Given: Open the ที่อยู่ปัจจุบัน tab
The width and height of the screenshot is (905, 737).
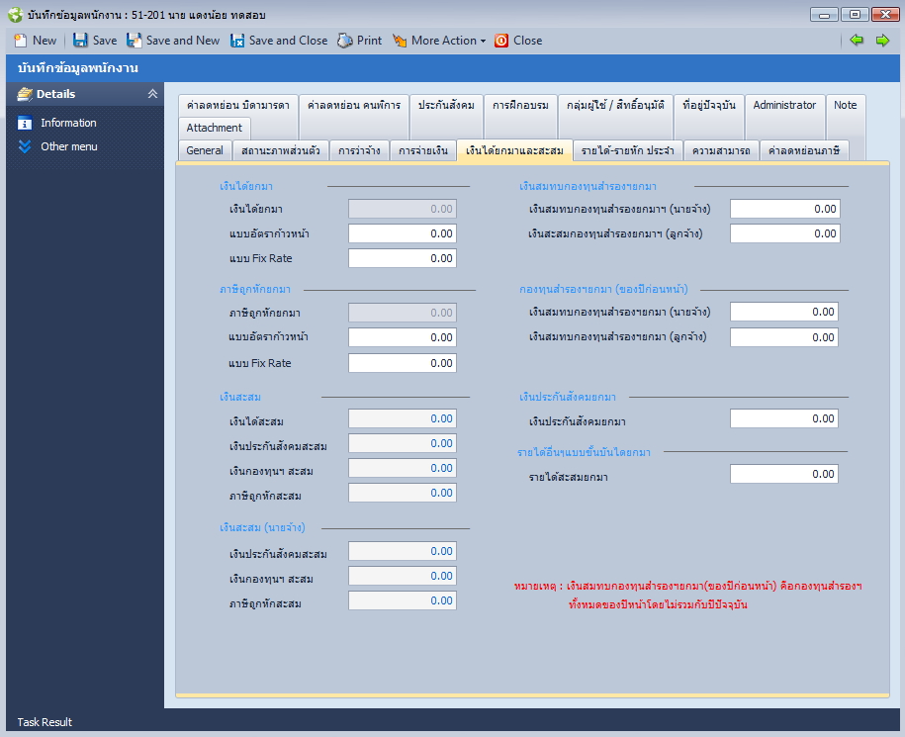Looking at the screenshot, I should coord(709,105).
